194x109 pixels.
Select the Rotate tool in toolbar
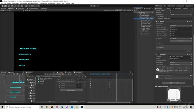point(9,6)
